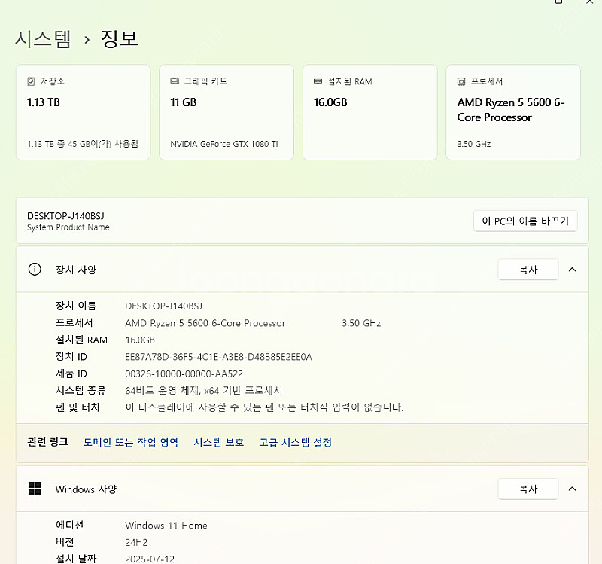The image size is (602, 564).
Task: Click the breadcrumb arrow between 시스템 and 정보
Action: (x=87, y=40)
